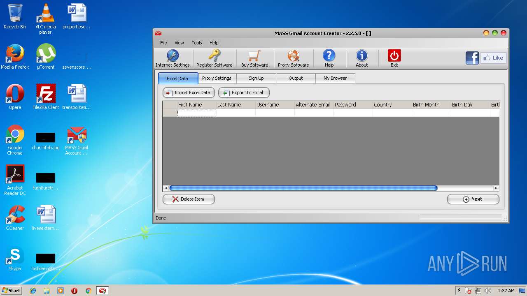Show the About info dialog
Screen dimensions: 527x296
[362, 58]
